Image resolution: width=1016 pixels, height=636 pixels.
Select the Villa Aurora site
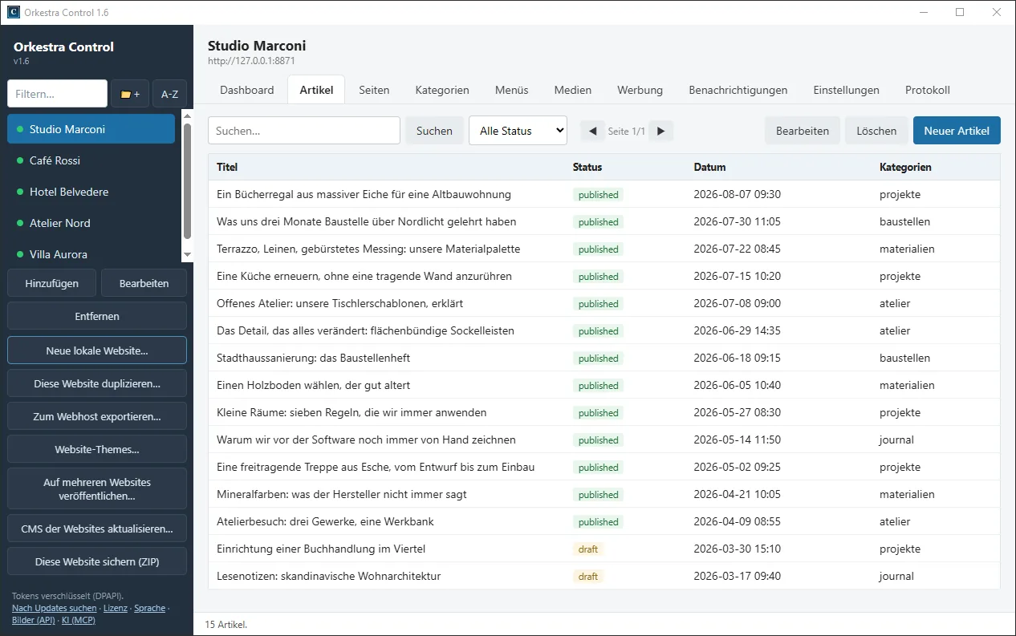coord(91,254)
